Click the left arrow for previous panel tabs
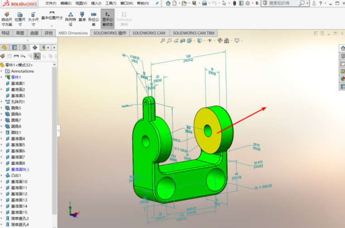Screen dimensions: 345x228 pos(48,48)
